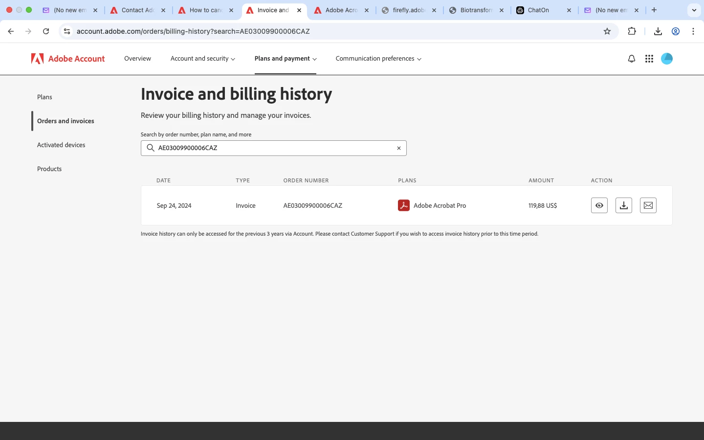Close the Invoice and billing tab

pos(299,10)
